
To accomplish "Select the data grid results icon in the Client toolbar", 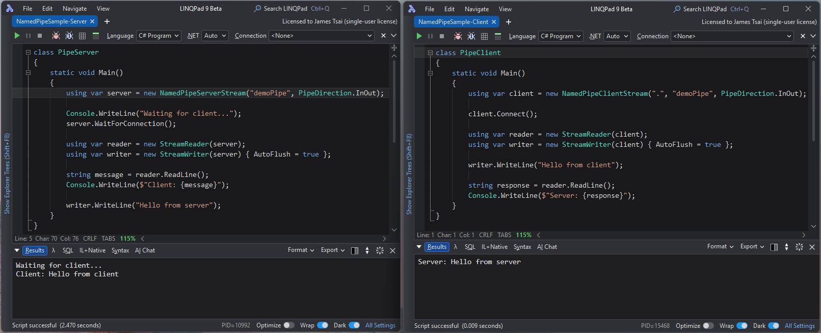I will click(484, 36).
